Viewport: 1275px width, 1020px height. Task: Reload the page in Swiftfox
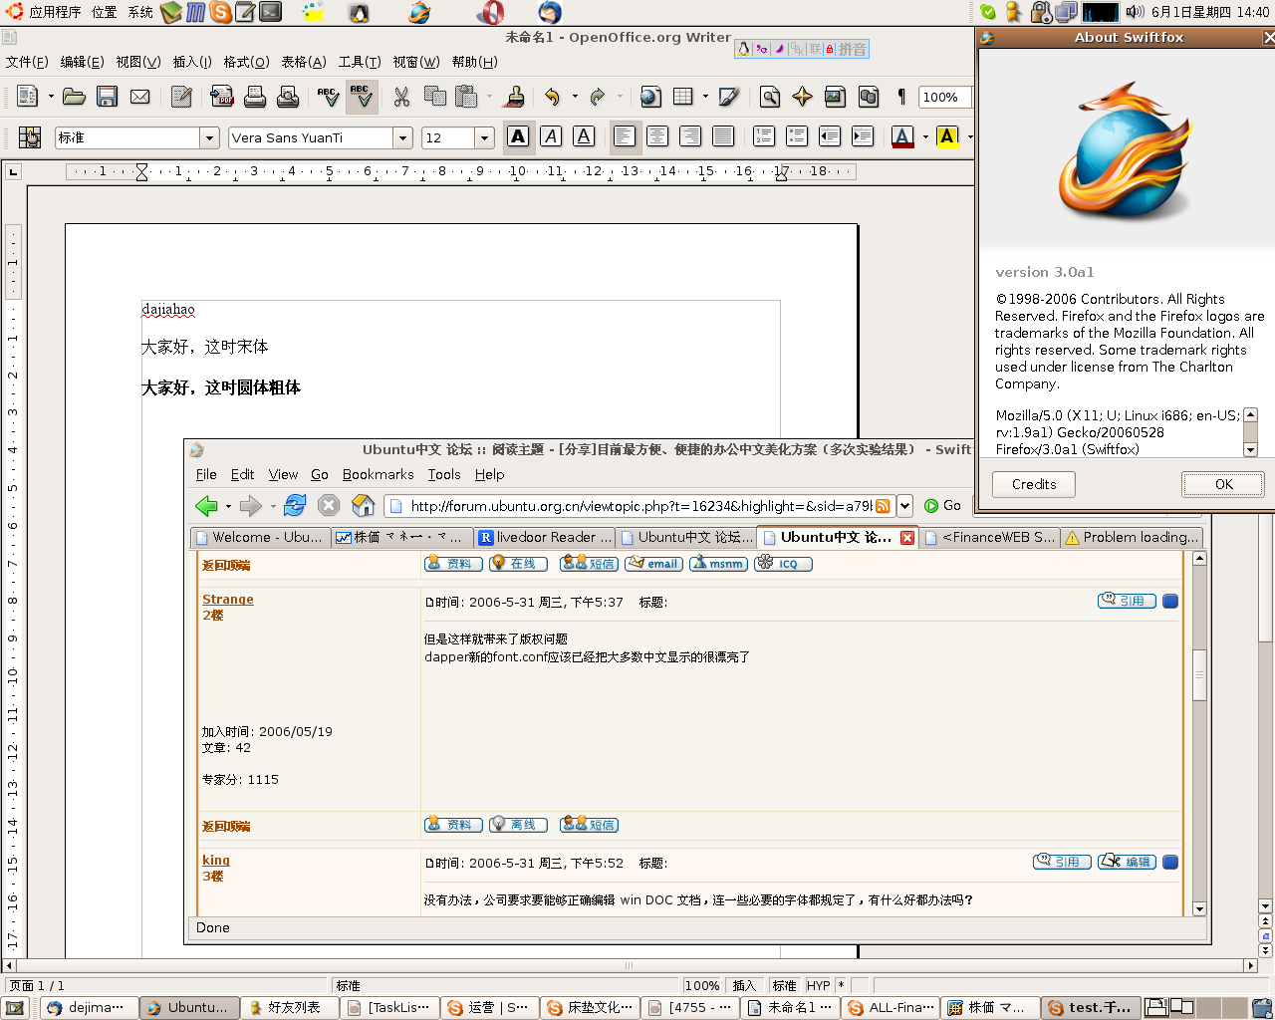295,505
